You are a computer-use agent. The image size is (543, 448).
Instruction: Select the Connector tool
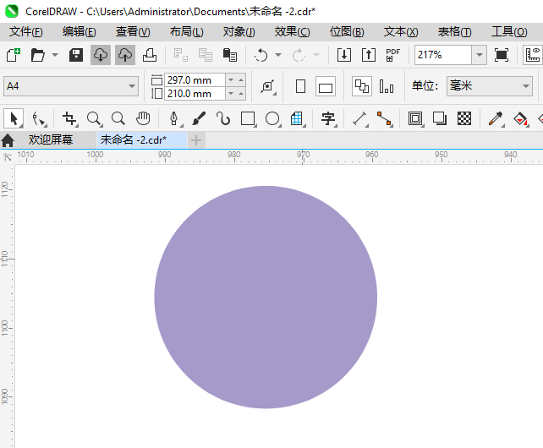[x=384, y=118]
